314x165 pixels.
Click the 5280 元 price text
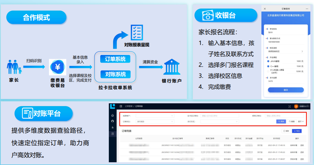click(300, 71)
